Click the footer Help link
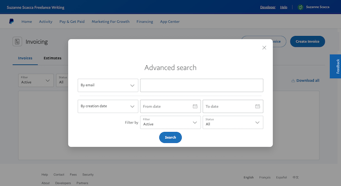The image size is (341, 186). point(45,174)
